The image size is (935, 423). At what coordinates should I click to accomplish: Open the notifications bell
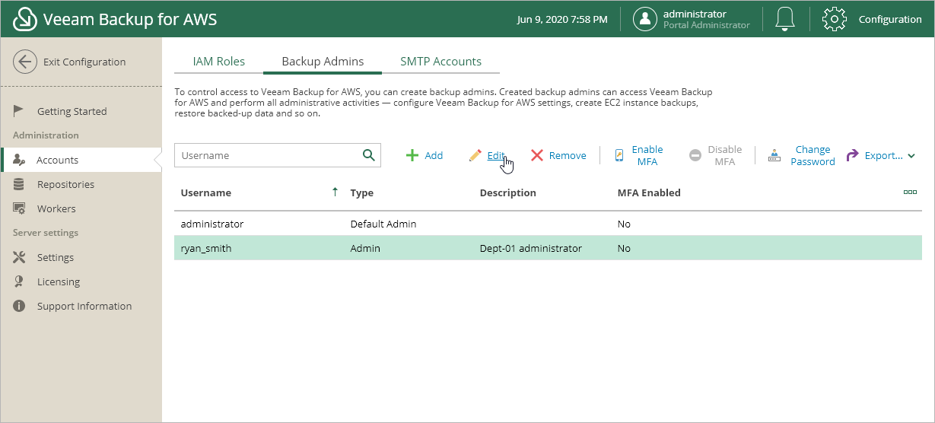click(785, 19)
